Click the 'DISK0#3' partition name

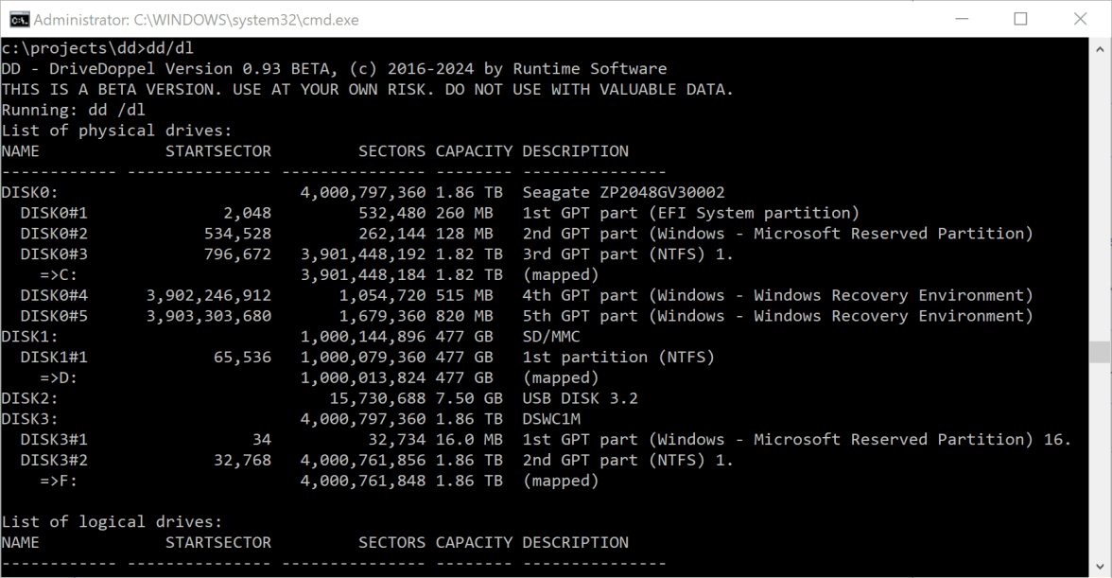point(54,254)
